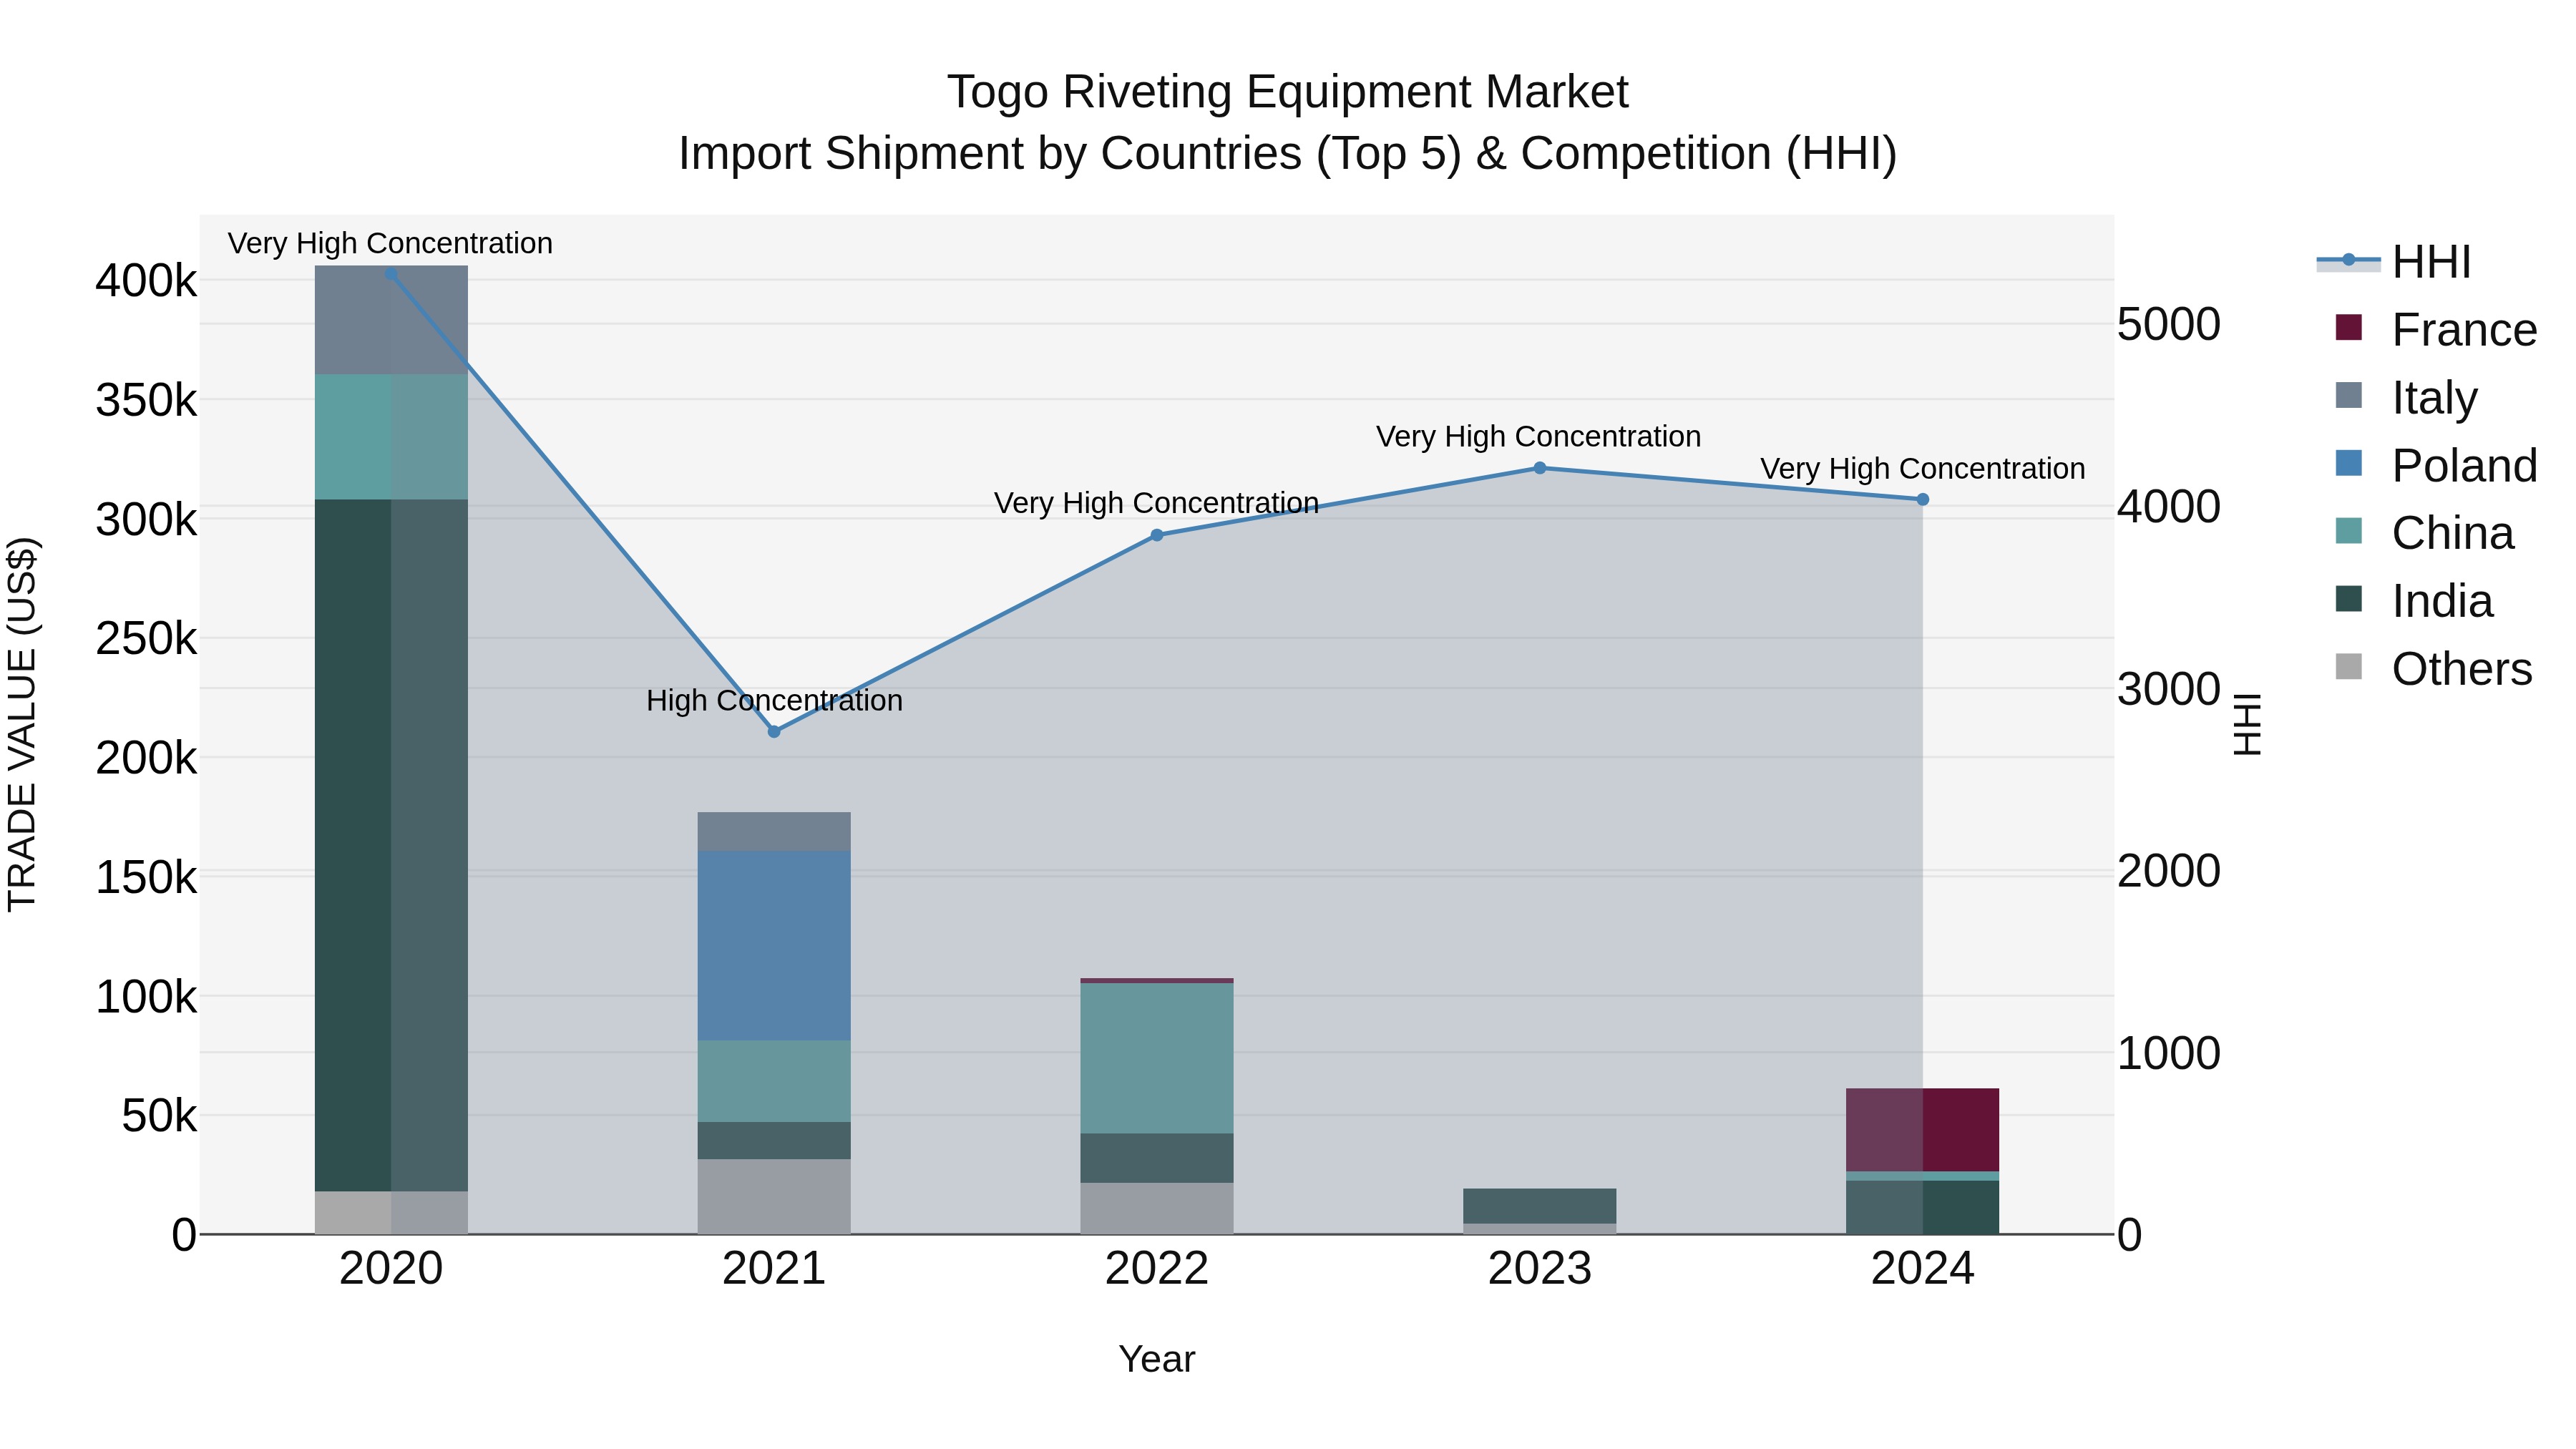This screenshot has width=2576, height=1449.
Task: Click the India dark green legend swatch
Action: (x=2349, y=599)
